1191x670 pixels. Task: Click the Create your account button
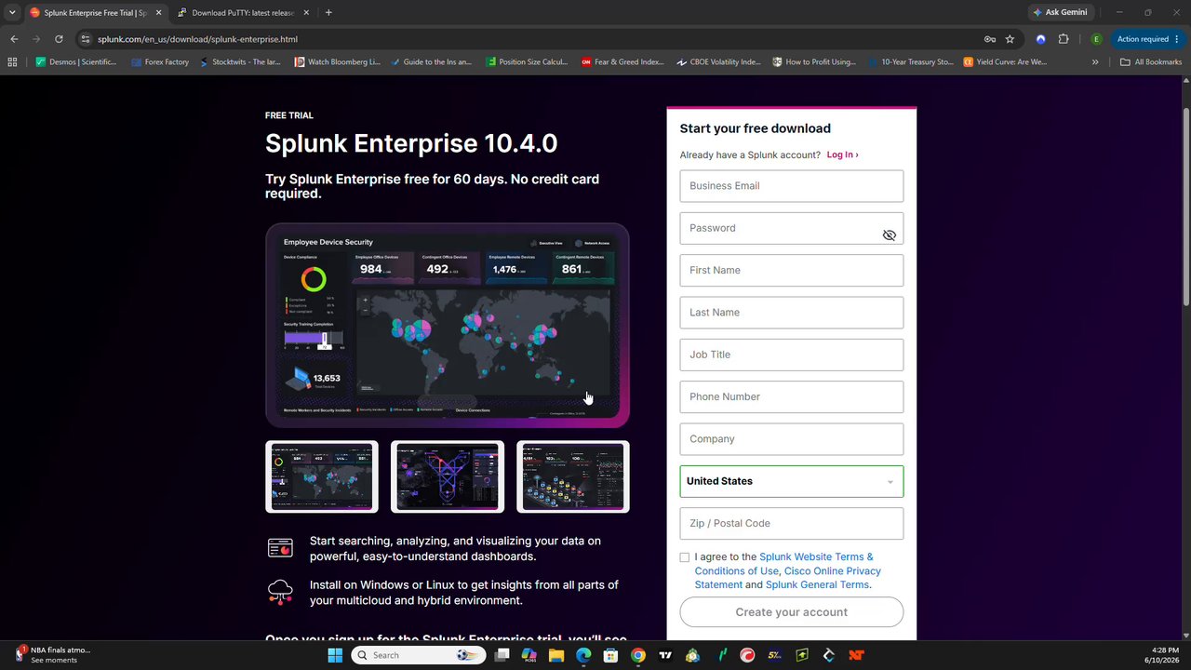(x=791, y=612)
